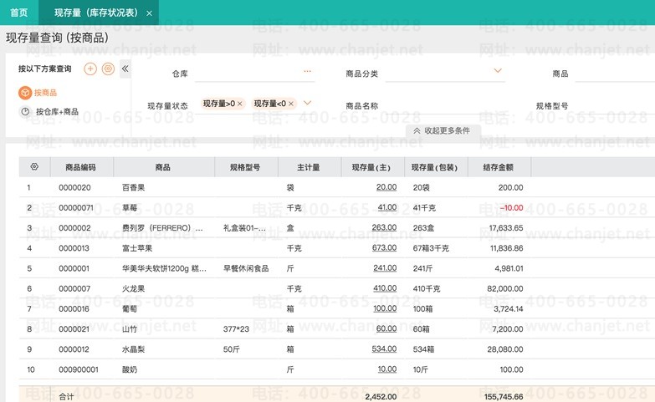
Task: Click the 规格型号 filter input field
Action: pos(615,105)
